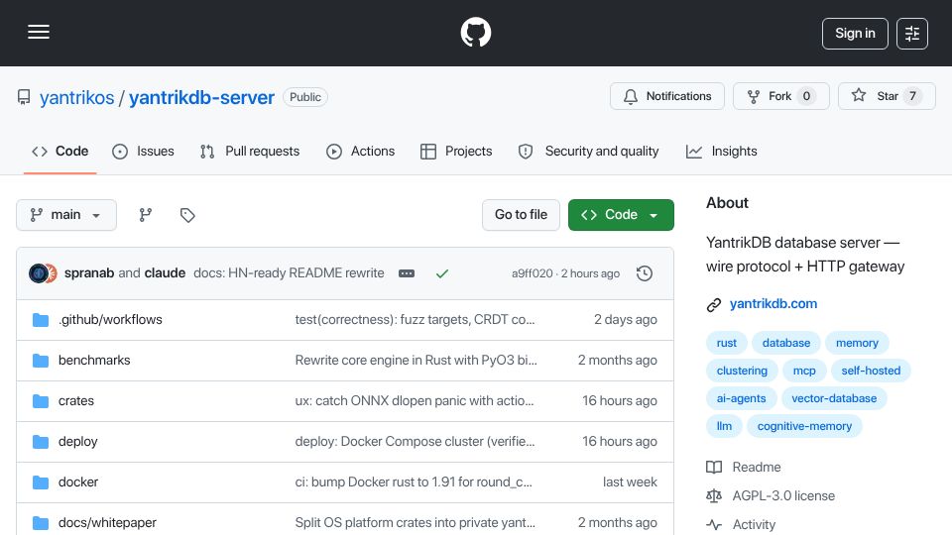Open the docs/whitepaper folder
952x535 pixels.
(107, 523)
